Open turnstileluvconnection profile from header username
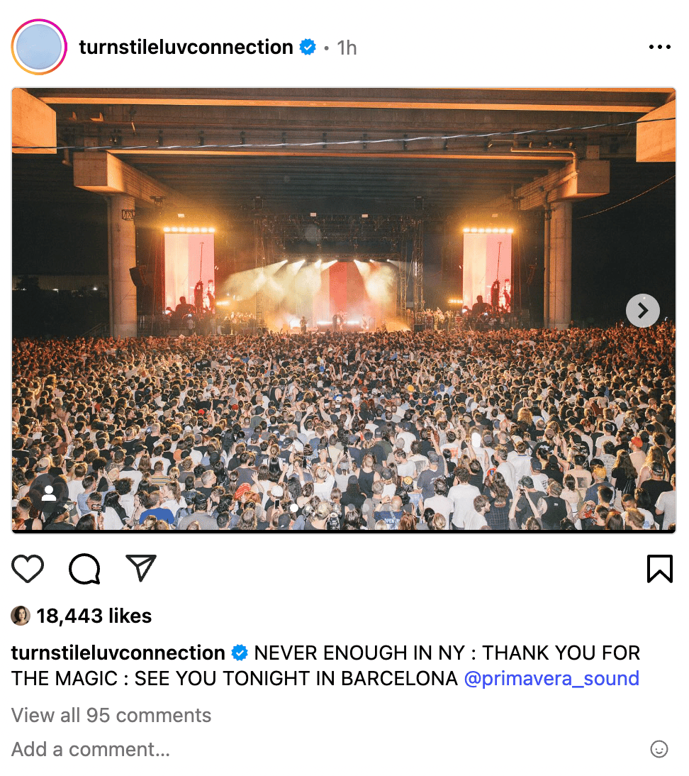The height and width of the screenshot is (776, 689). click(x=186, y=47)
